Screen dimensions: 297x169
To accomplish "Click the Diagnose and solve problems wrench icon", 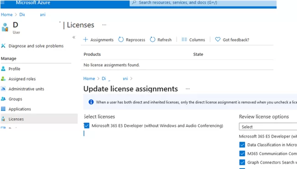I will point(3,46).
